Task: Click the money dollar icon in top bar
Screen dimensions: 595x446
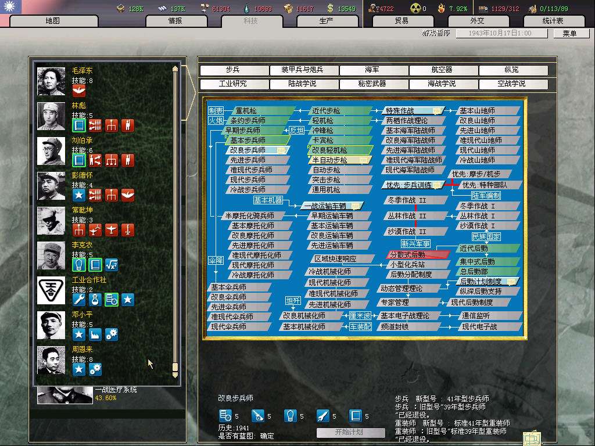Action: coord(331,8)
